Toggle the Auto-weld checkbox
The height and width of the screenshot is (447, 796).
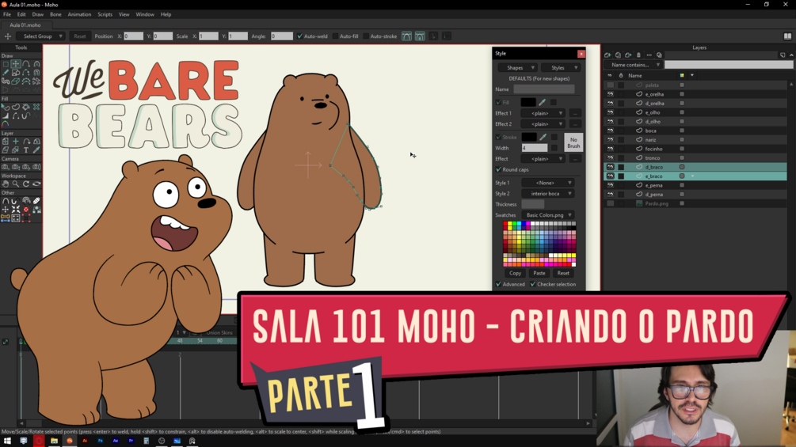coord(299,36)
